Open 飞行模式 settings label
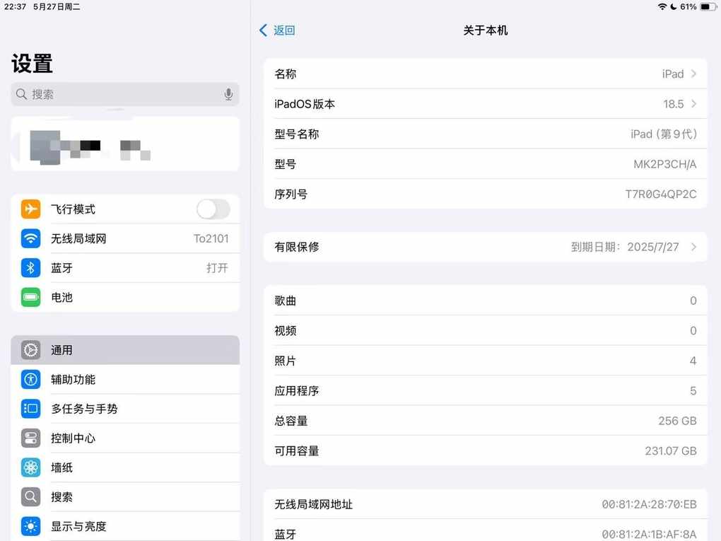Screen dimensions: 721x541 point(73,209)
